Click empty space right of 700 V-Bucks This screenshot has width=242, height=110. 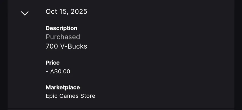pos(148,46)
